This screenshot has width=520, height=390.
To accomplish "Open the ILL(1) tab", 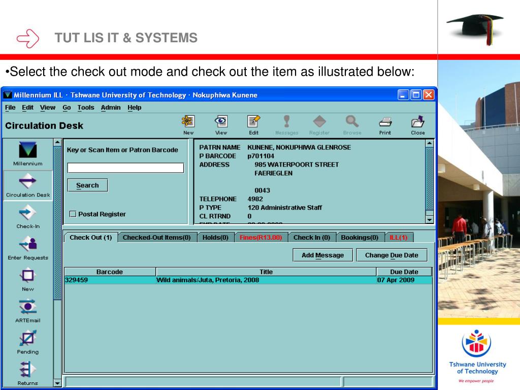I will (x=398, y=238).
